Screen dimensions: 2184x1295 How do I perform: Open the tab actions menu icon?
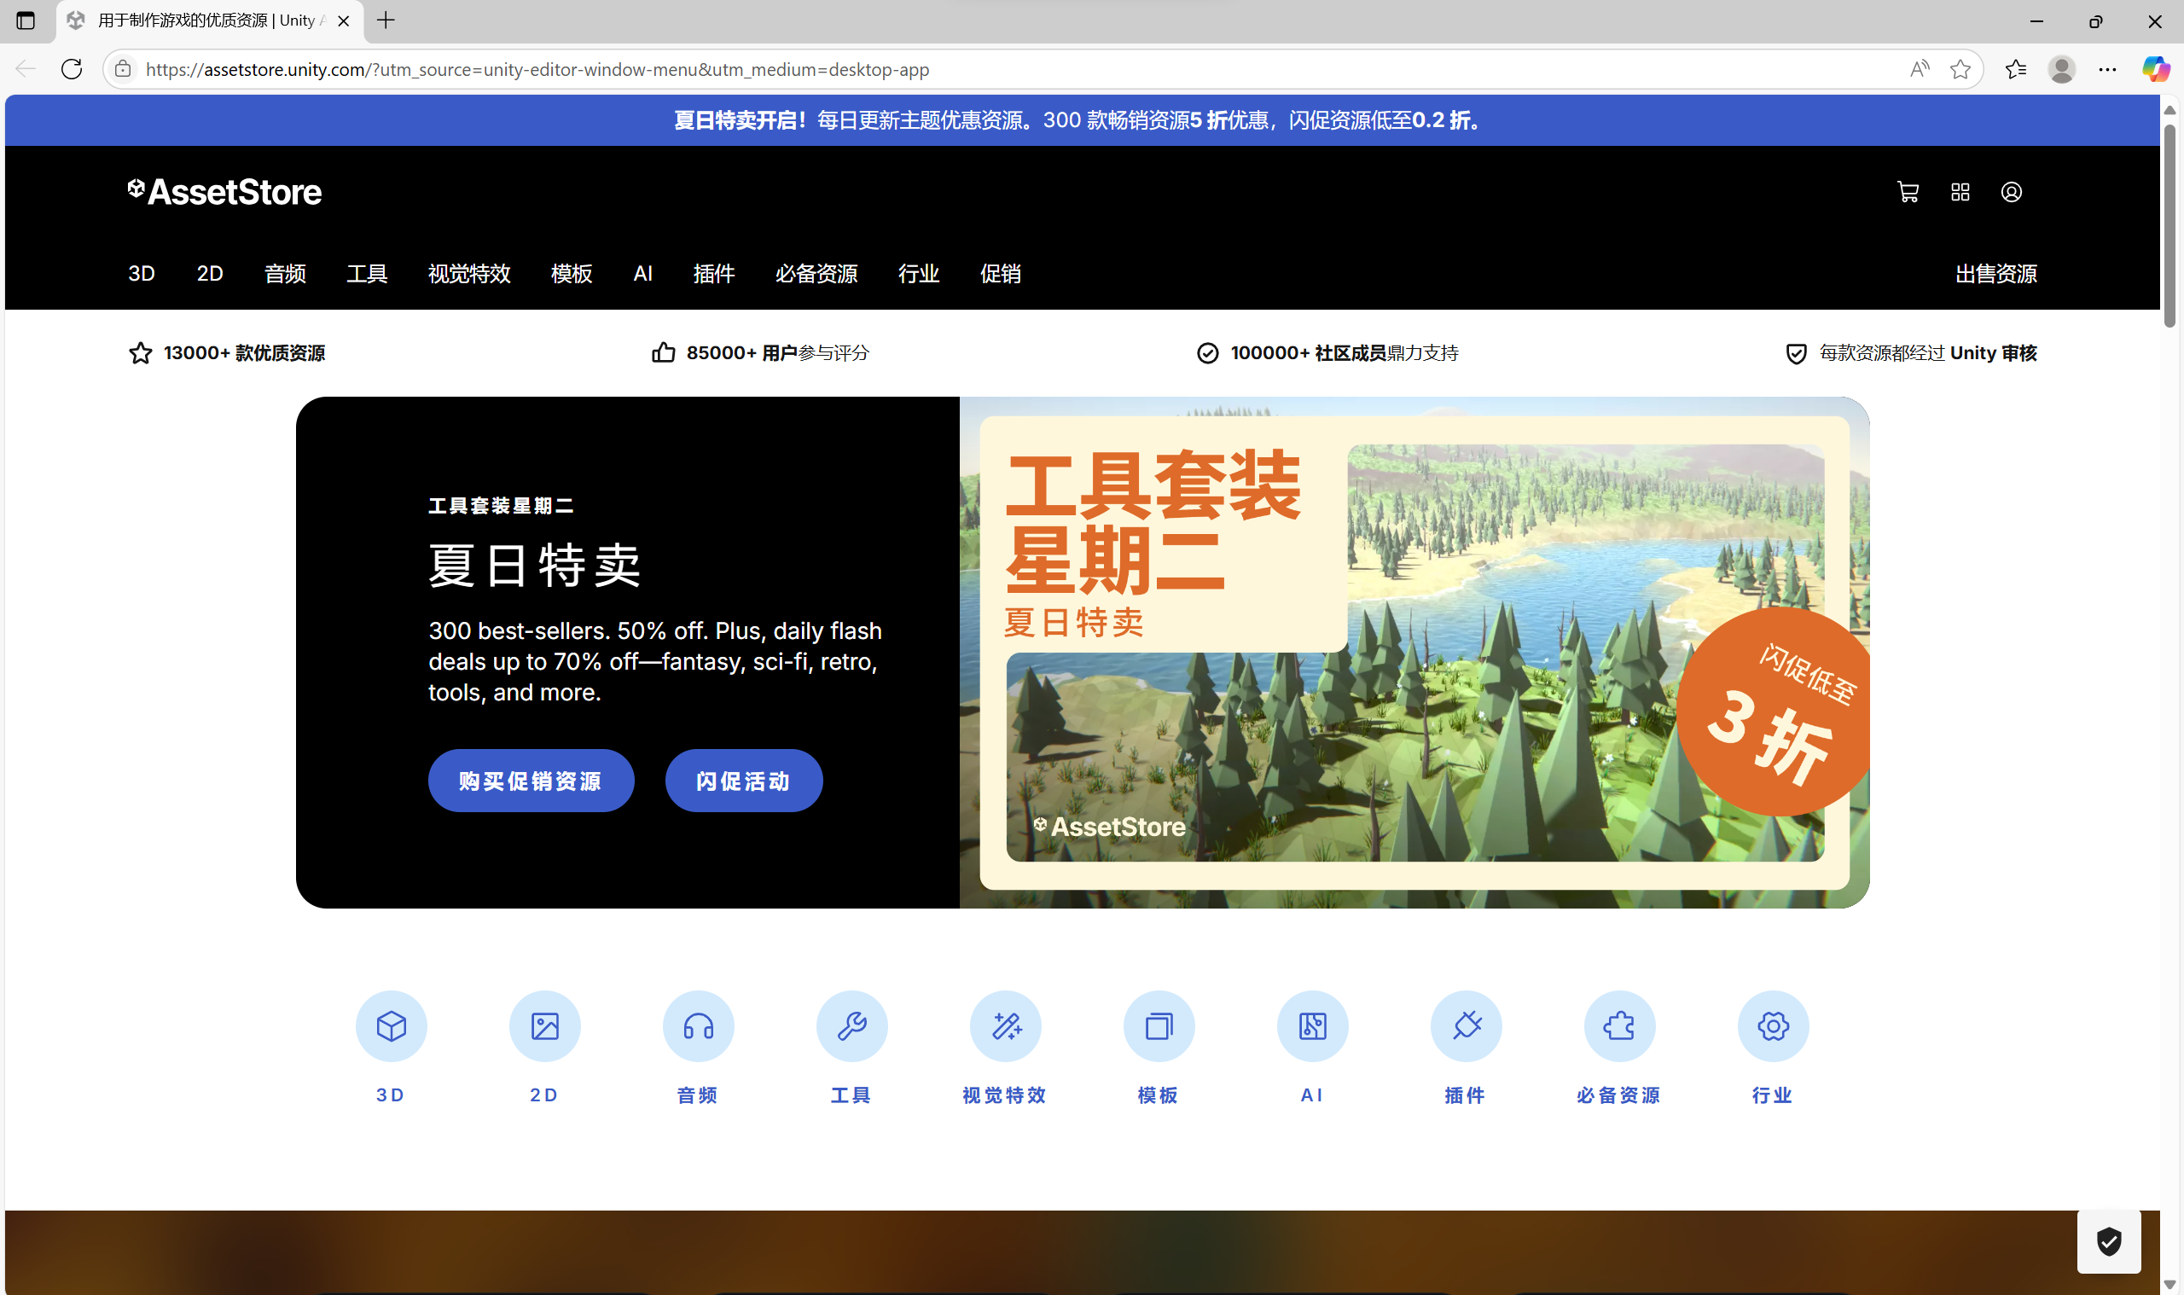click(26, 20)
